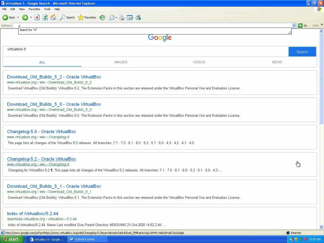This screenshot has height=243, width=324.
Task: Expand the Forward button history dropdown arrow
Action: coord(31,17)
